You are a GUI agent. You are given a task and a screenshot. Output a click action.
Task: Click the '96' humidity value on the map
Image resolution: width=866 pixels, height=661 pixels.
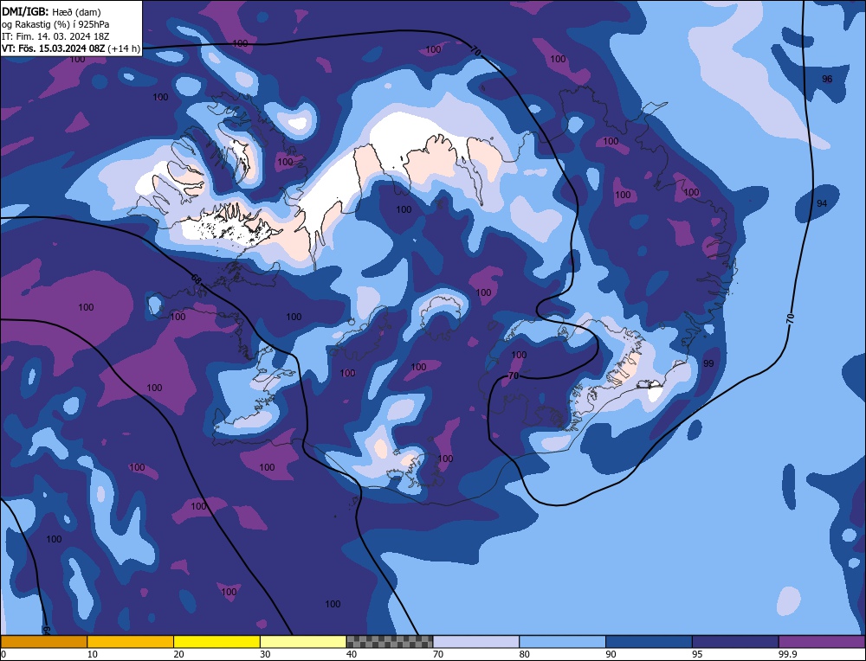pyautogui.click(x=827, y=79)
